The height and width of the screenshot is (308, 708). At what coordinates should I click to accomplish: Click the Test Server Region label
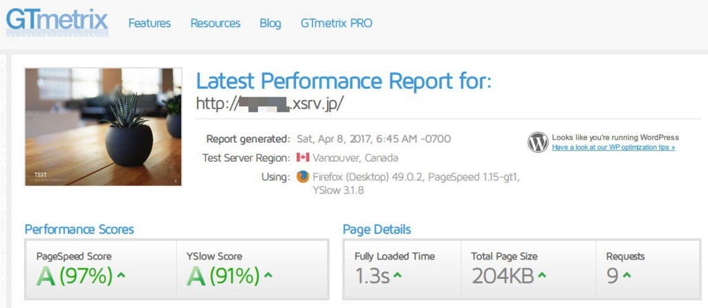tap(246, 158)
